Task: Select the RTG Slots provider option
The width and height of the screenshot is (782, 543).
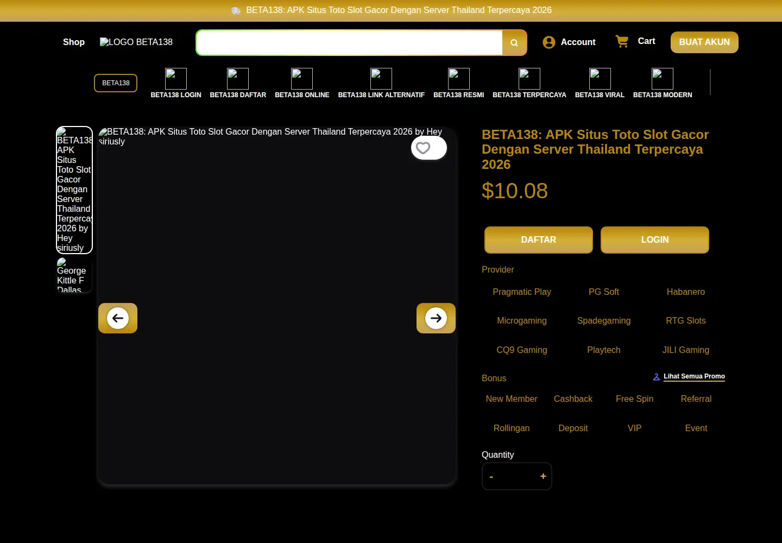Action: pos(686,321)
